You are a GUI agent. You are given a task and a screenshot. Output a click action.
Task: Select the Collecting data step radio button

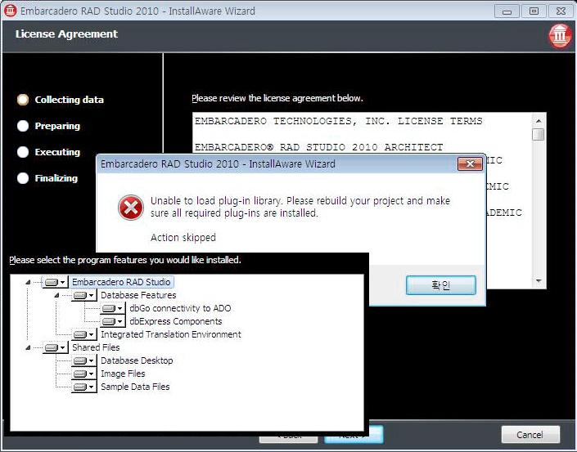[x=23, y=100]
